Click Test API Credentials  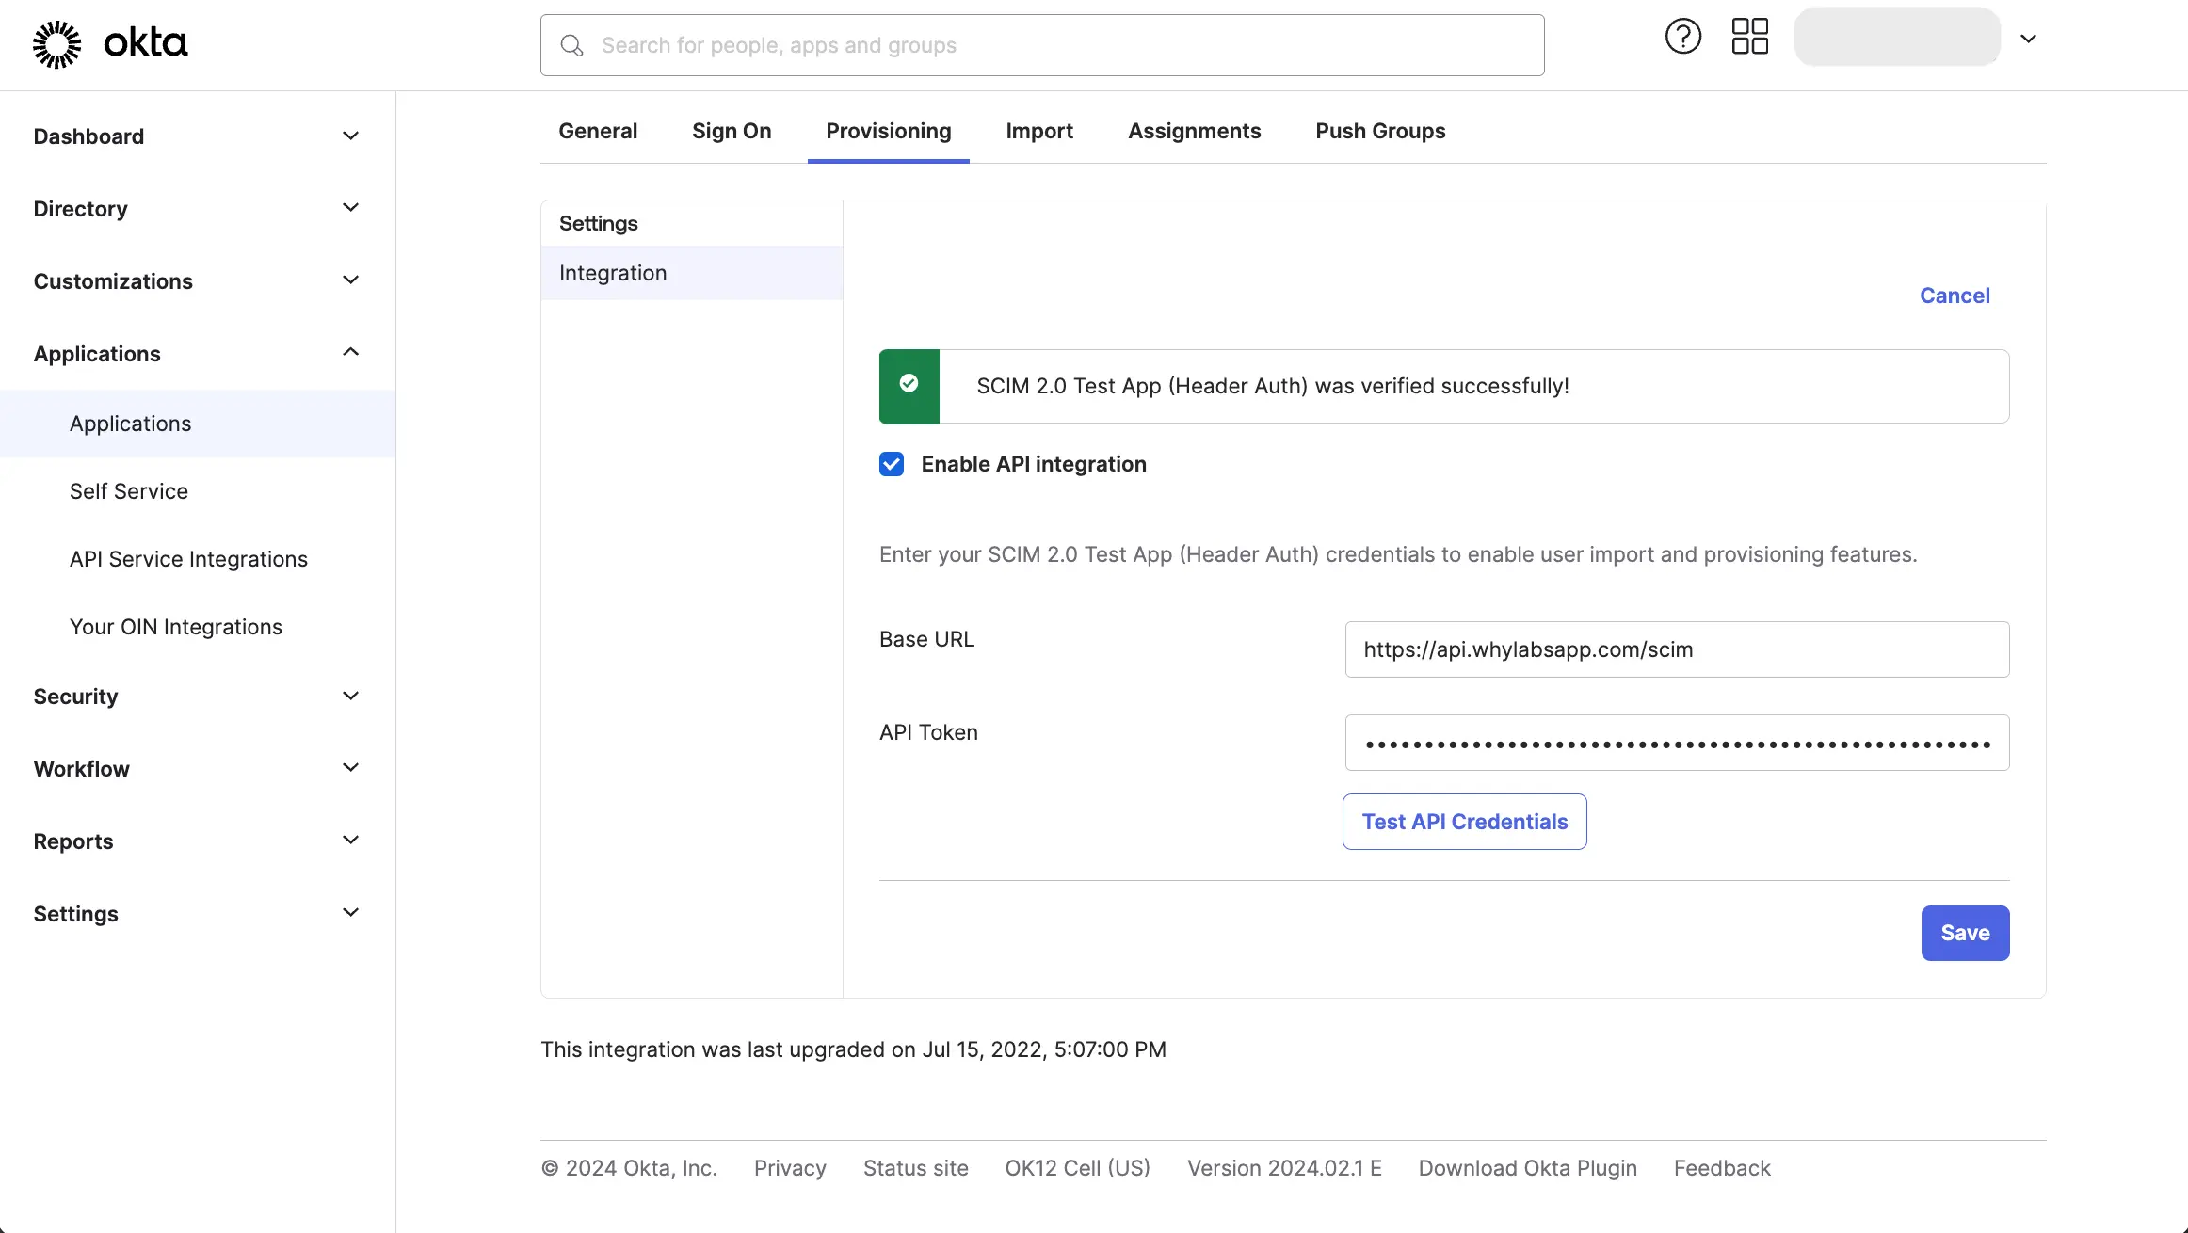[1463, 821]
